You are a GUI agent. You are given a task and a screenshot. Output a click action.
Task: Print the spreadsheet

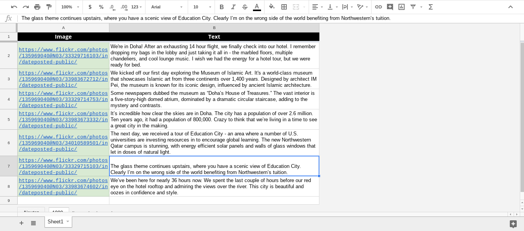tap(37, 7)
